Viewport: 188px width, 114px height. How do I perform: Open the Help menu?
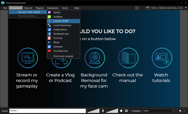[x=77, y=8]
